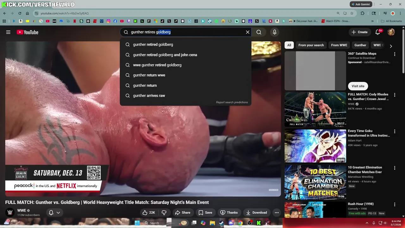Open the Goku Ultra Instinct thumbnail
Image resolution: width=405 pixels, height=228 pixels.
315,146
